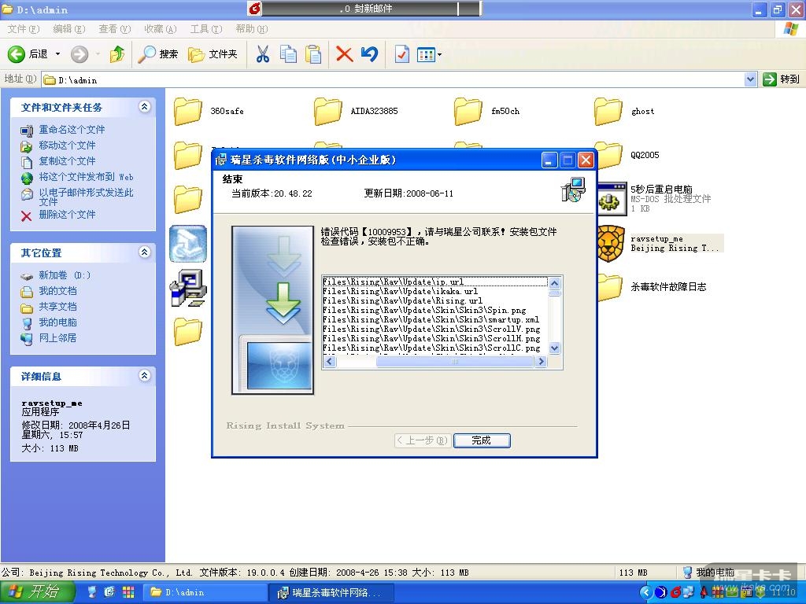806x604 pixels.
Task: Click the forward navigation arrow
Action: point(79,54)
